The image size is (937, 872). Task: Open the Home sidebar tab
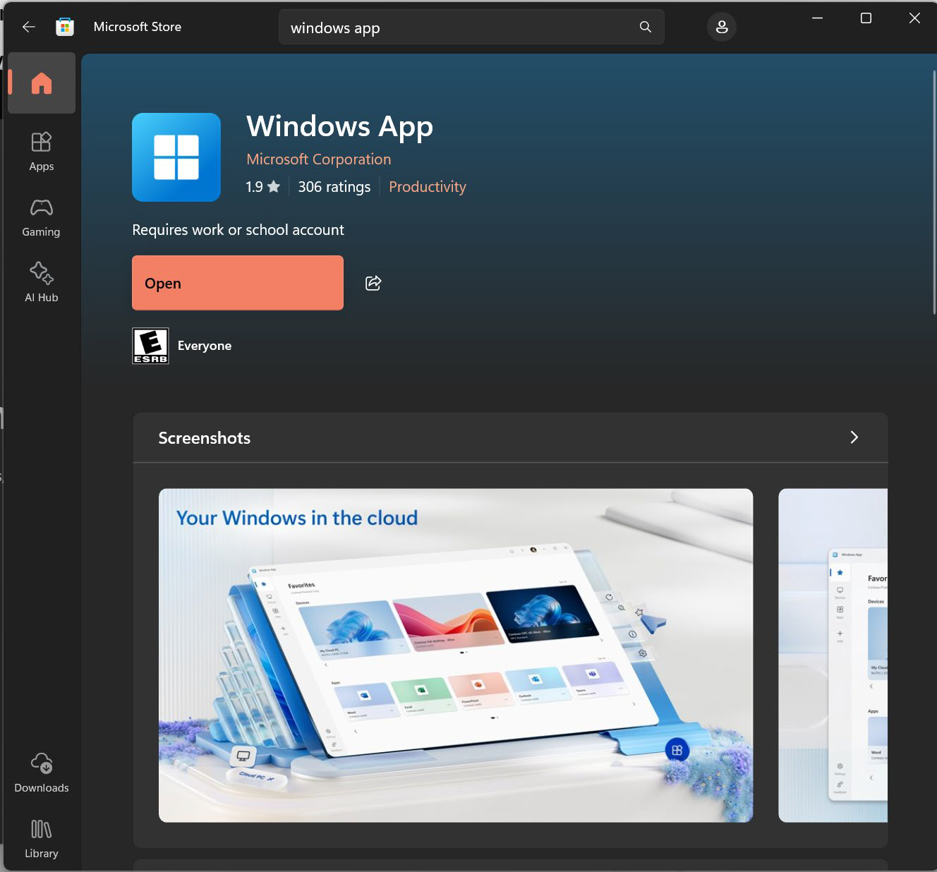(42, 83)
